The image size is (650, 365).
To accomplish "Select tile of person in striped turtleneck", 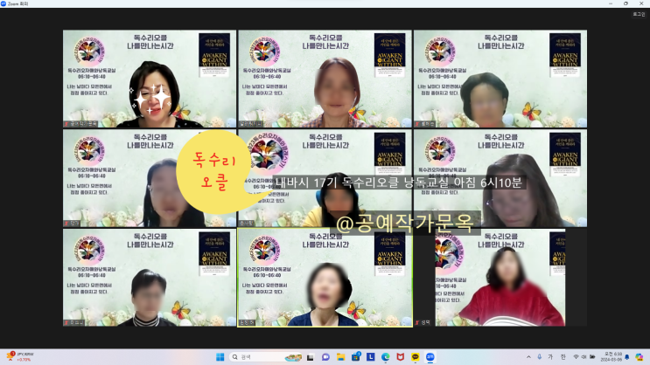I will (x=150, y=278).
